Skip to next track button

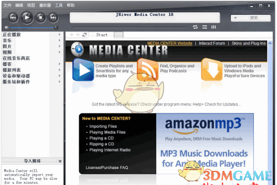click(53, 17)
